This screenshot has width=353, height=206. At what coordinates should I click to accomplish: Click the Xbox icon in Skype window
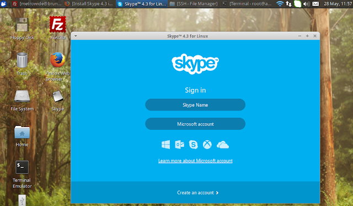click(x=207, y=145)
